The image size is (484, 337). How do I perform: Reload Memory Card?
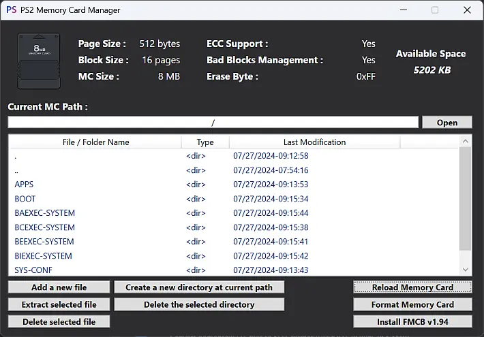(x=412, y=287)
